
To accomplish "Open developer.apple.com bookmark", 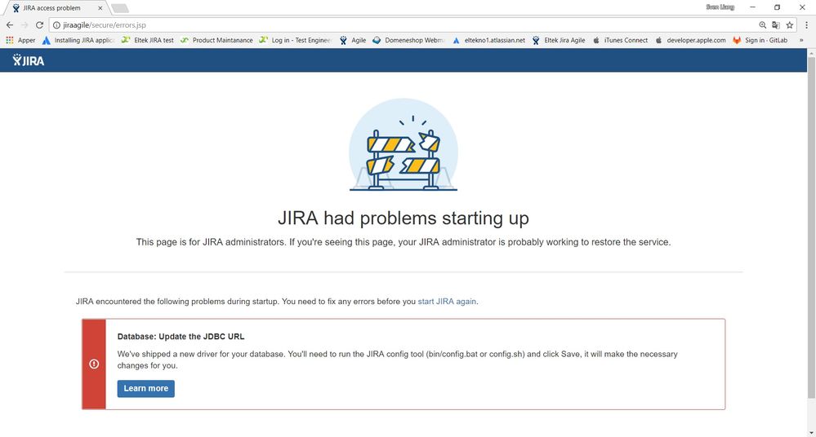I will coord(690,40).
